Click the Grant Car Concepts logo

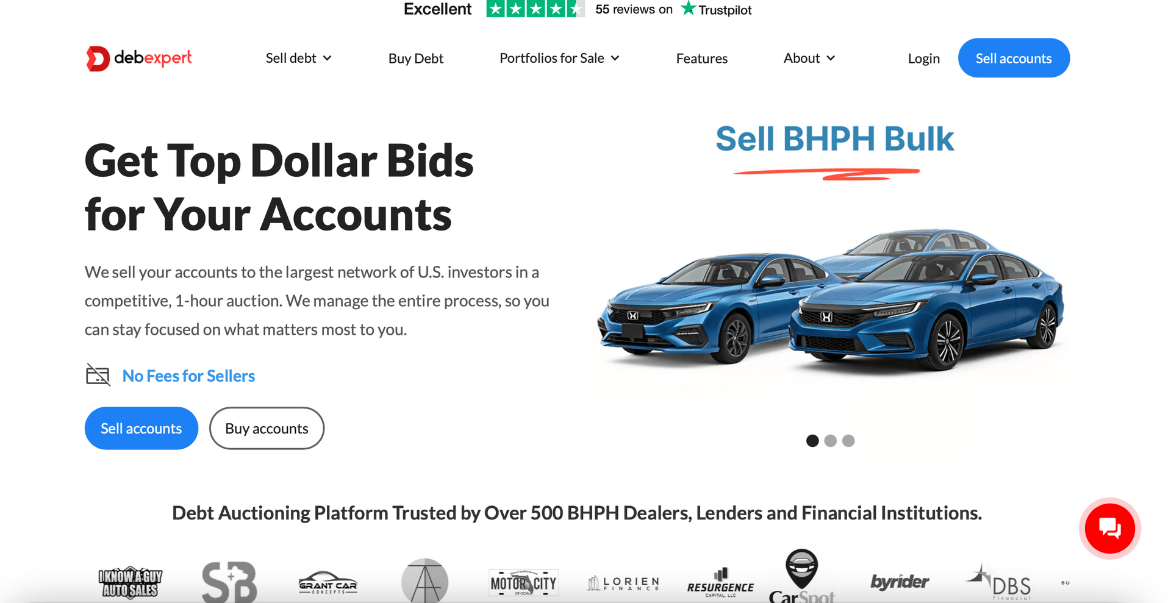click(328, 583)
